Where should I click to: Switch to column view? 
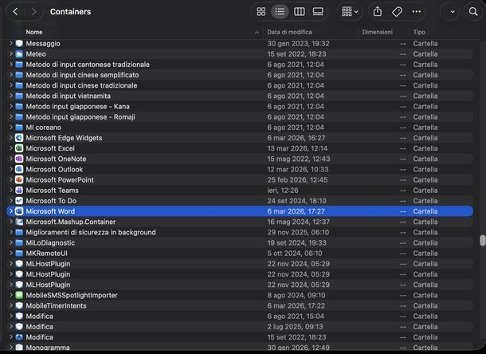(299, 12)
